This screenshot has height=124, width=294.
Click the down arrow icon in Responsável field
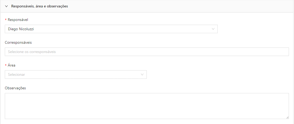pyautogui.click(x=213, y=29)
